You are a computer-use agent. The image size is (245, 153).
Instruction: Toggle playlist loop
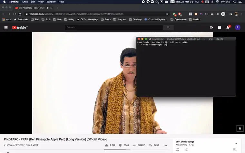[178, 149]
